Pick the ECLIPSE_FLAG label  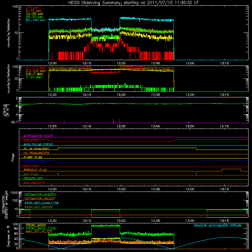coord(34,162)
